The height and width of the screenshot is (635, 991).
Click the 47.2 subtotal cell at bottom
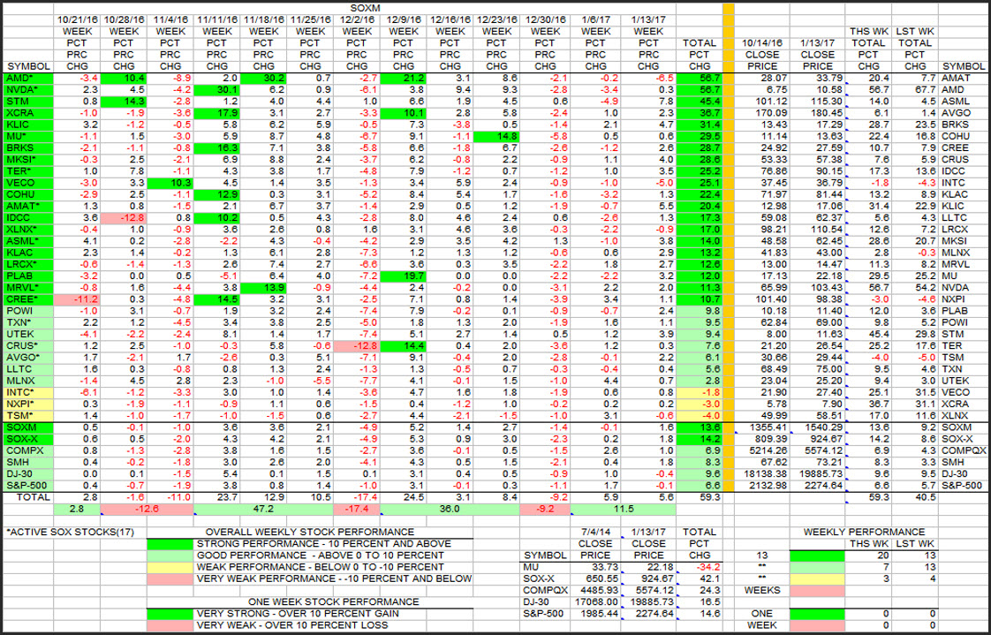[263, 509]
